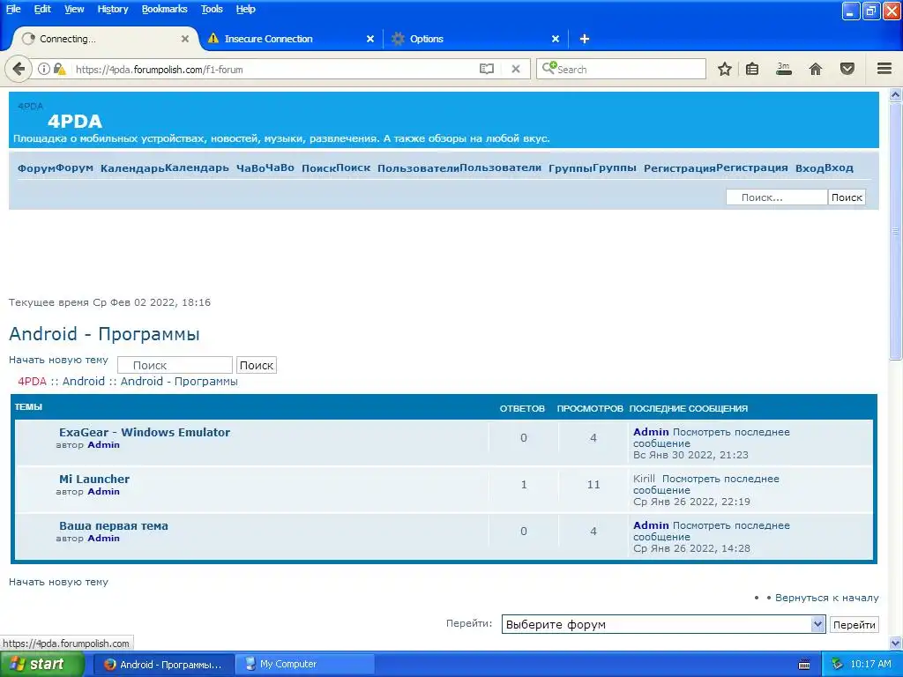This screenshot has width=903, height=677.
Task: Open the Группы navigation link
Action: pyautogui.click(x=593, y=168)
